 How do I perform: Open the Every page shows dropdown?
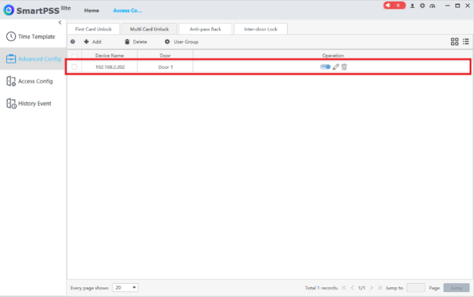[125, 288]
